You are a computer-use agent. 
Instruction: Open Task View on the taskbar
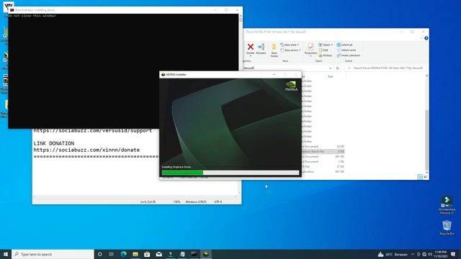[112, 254]
